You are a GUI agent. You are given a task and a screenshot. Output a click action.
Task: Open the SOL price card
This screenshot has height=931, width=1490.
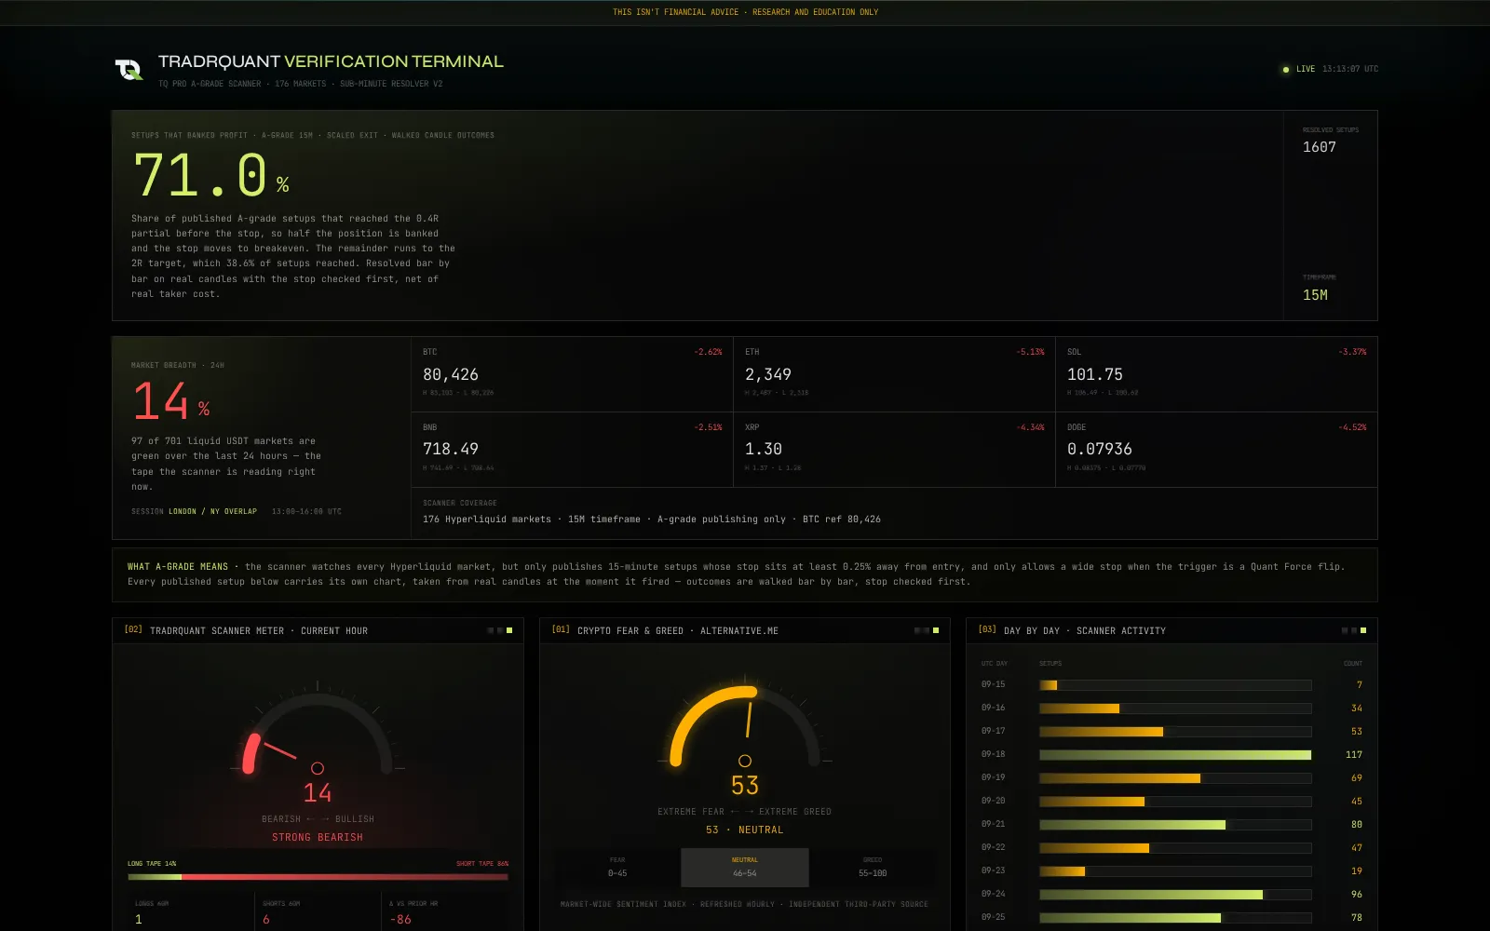point(1216,374)
